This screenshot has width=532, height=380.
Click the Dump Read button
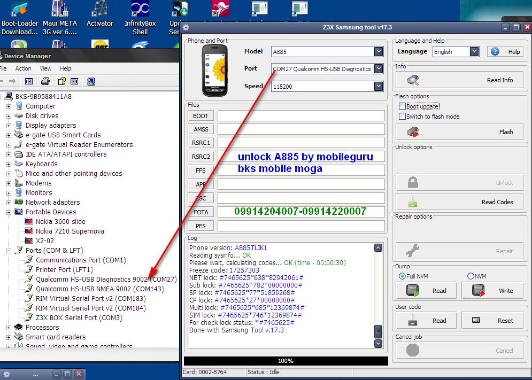coord(426,291)
